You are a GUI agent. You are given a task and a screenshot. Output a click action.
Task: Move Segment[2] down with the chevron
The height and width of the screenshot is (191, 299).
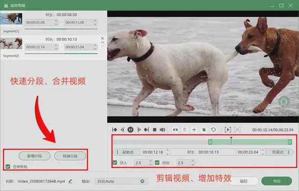[x=102, y=46]
